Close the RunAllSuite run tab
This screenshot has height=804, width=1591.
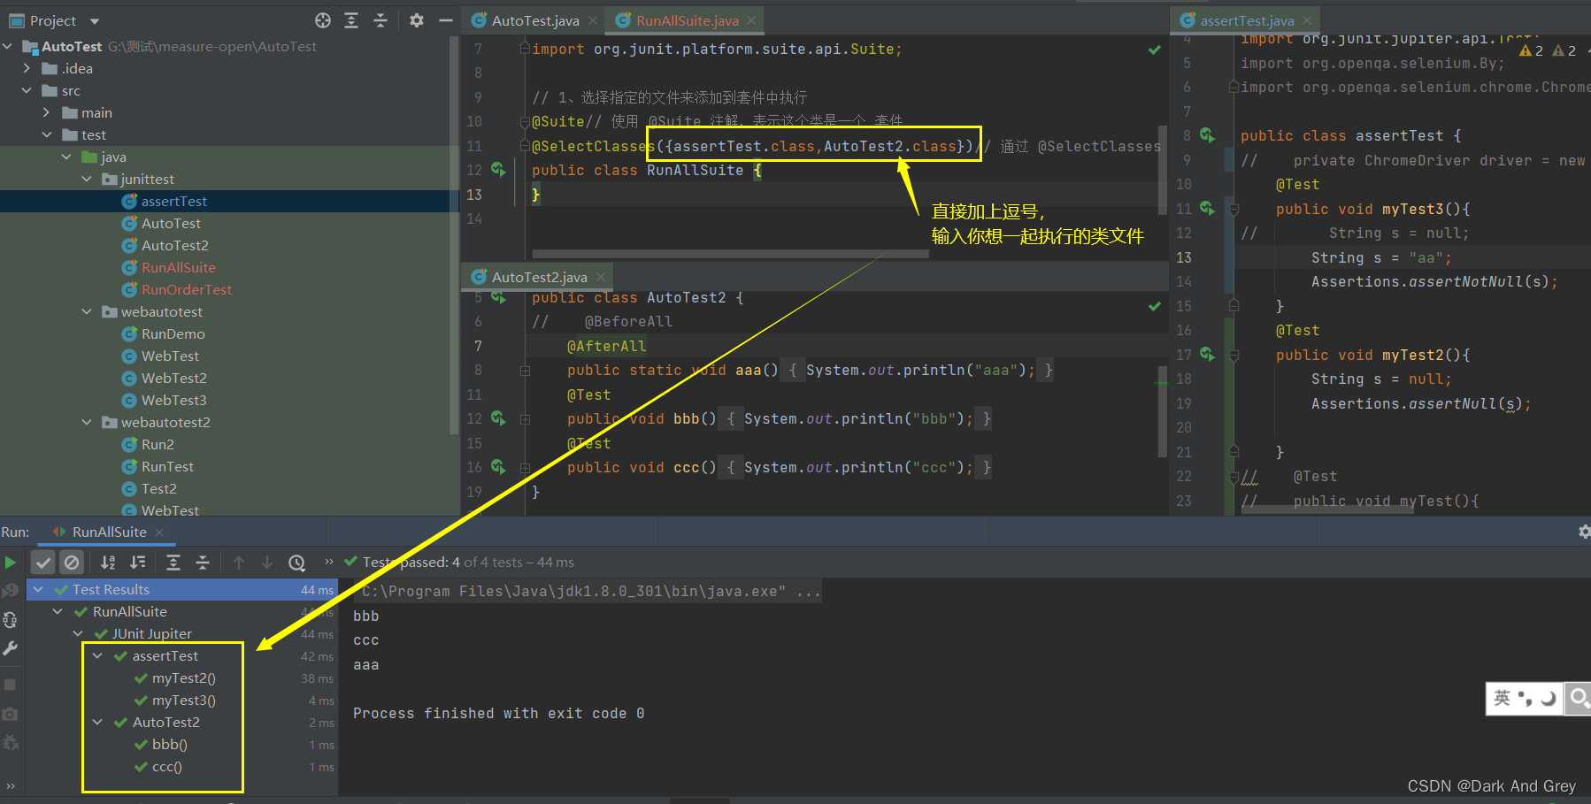click(x=159, y=532)
